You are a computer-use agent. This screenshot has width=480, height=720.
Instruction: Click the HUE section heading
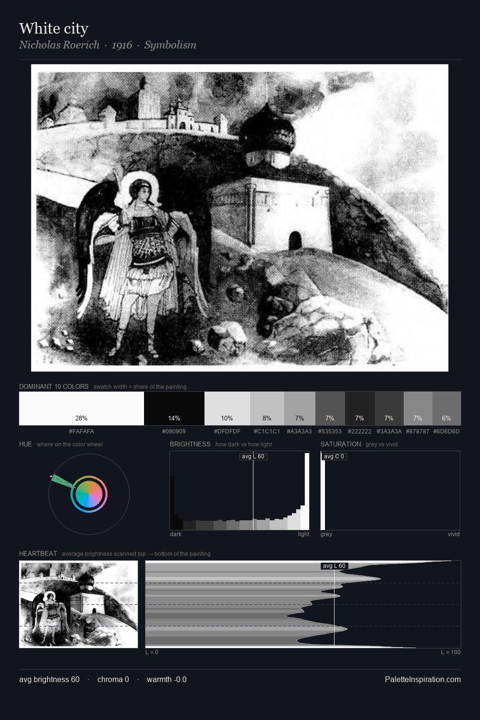tap(25, 444)
